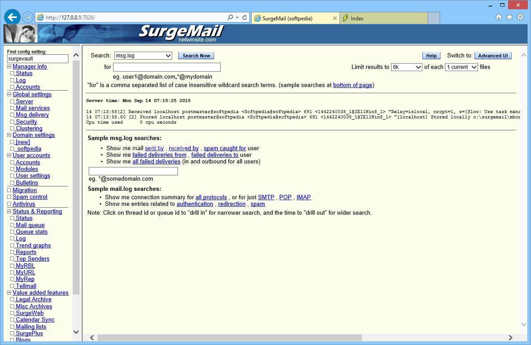Viewport: 531px width, 345px height.
Task: Click the Help button
Action: (x=431, y=56)
